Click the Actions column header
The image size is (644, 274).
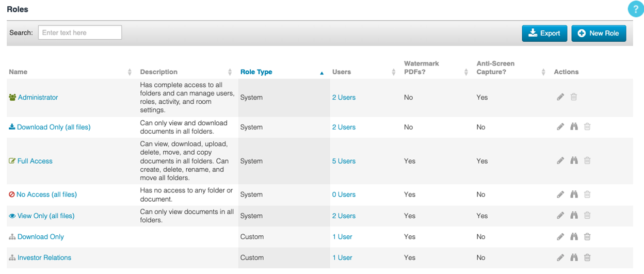pos(566,72)
